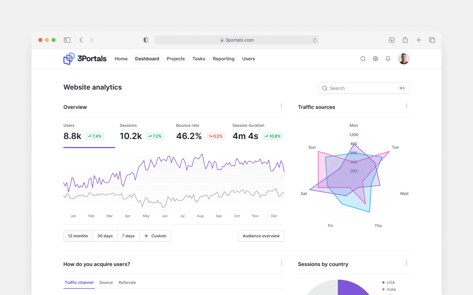
Task: Open the Overview options menu
Action: [282, 106]
